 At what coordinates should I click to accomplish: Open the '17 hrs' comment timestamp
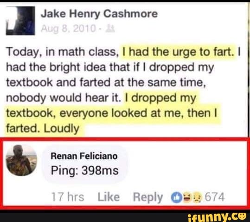[x=68, y=197]
